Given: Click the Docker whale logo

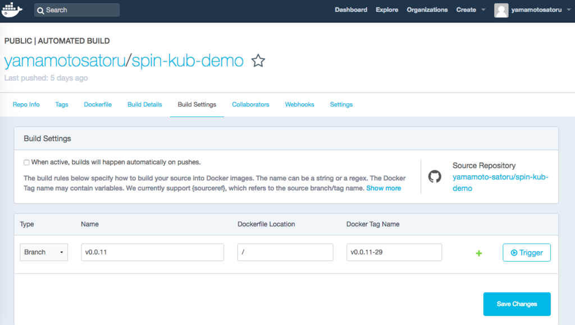Looking at the screenshot, I should 12,10.
